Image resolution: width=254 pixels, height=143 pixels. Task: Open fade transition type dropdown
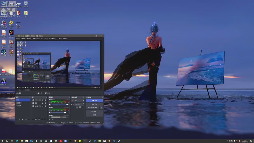pos(78,101)
